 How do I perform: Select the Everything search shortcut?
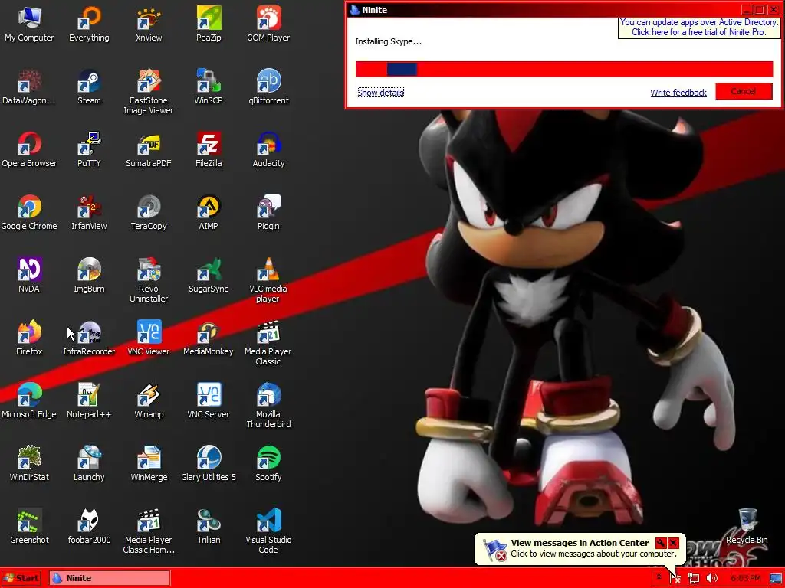click(89, 24)
